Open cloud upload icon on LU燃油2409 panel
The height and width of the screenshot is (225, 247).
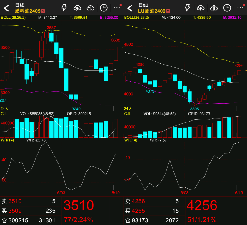(x=214, y=8)
